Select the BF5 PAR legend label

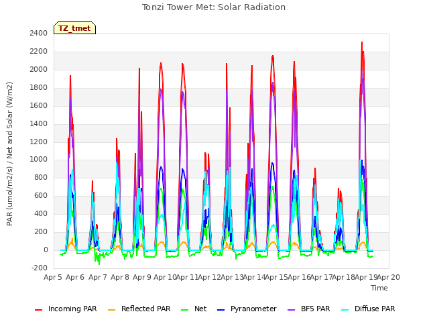coord(316,309)
